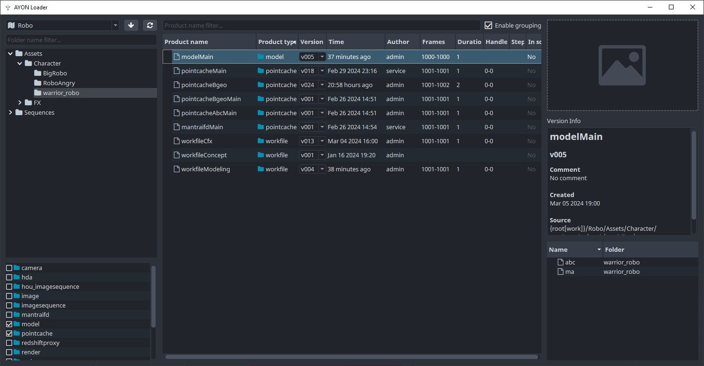Viewport: 704px width, 366px height.
Task: Enable the redshiftproxy filter checkbox
Action: (9, 343)
